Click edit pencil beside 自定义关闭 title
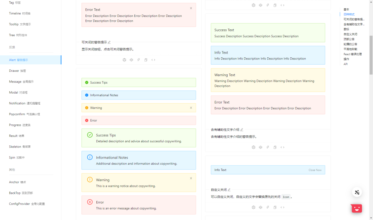373x220 pixels. coord(229,190)
